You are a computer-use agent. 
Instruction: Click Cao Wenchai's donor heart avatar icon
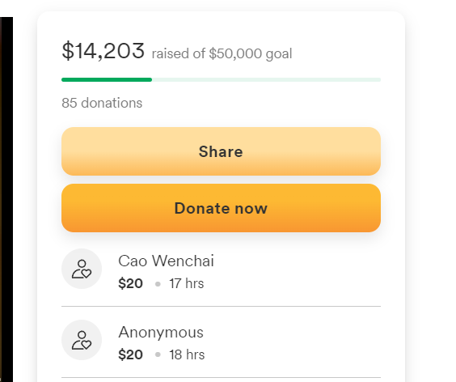coord(82,269)
